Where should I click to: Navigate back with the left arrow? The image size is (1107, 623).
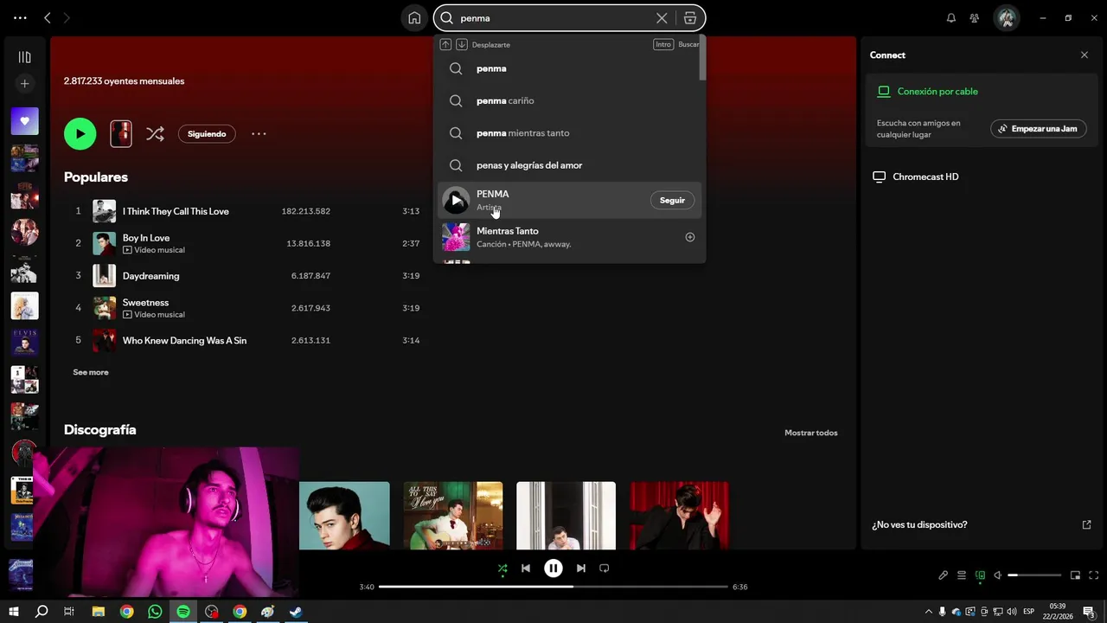(48, 18)
